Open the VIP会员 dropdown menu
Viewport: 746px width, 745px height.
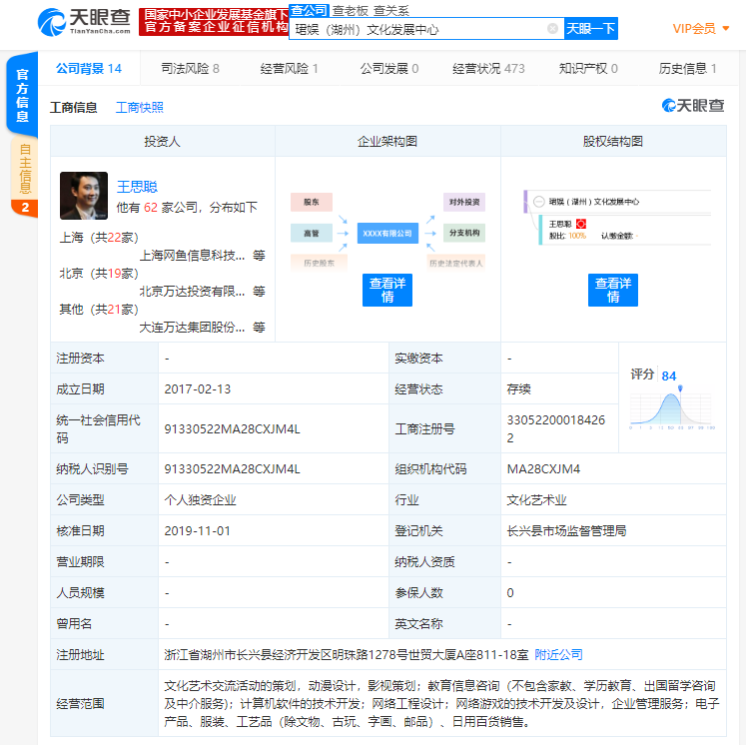(701, 28)
